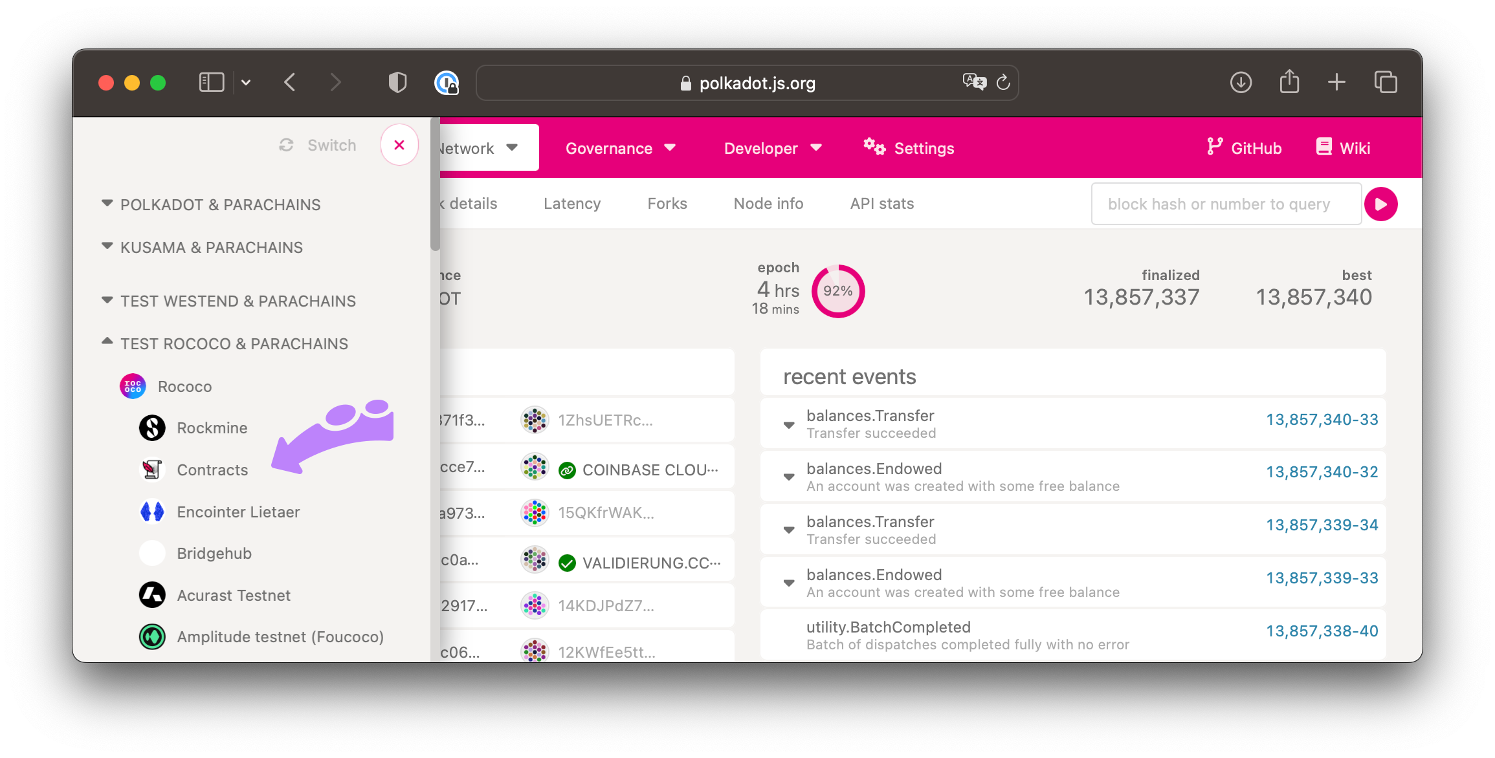Show Safari tab overview
1495x758 pixels.
point(1386,82)
